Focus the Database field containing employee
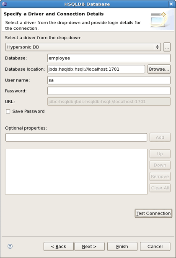This screenshot has height=258, width=176. point(109,58)
